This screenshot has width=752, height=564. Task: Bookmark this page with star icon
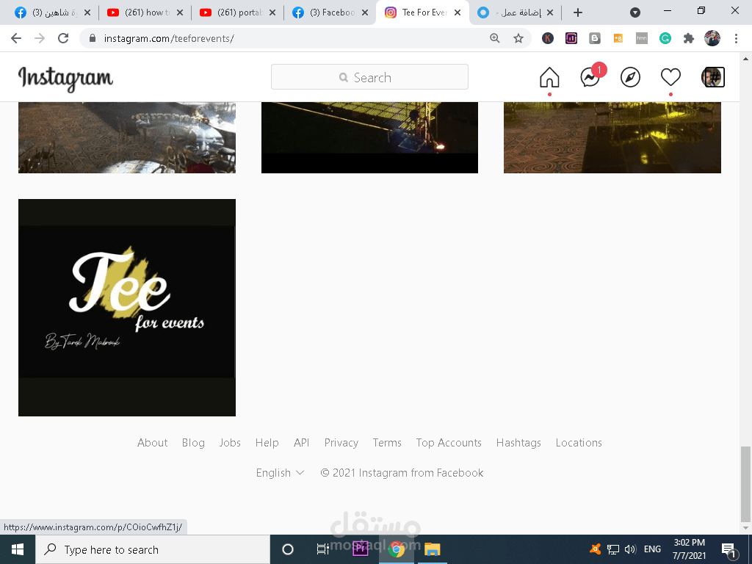coord(518,38)
